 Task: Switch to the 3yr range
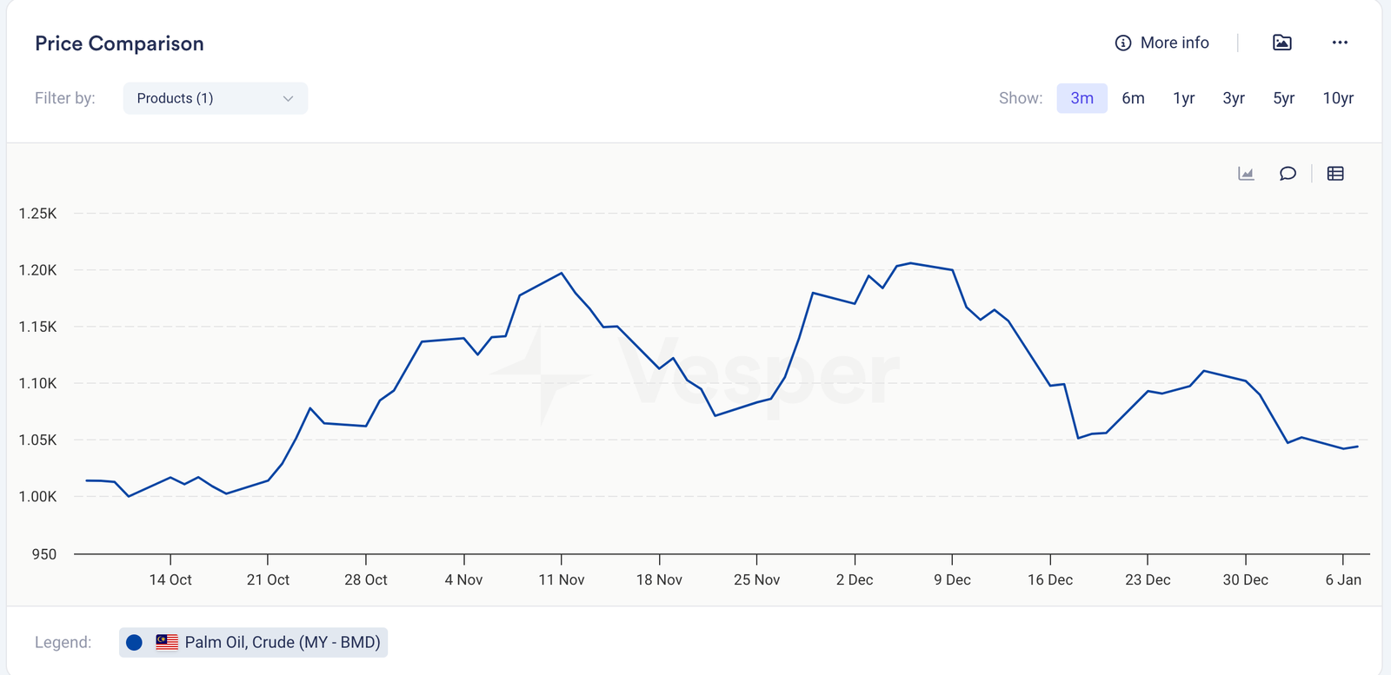click(x=1233, y=98)
